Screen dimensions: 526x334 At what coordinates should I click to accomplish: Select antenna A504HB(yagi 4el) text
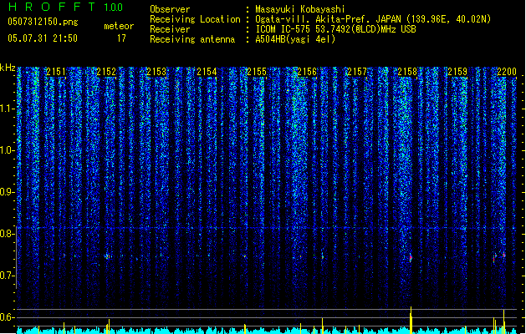(x=295, y=39)
